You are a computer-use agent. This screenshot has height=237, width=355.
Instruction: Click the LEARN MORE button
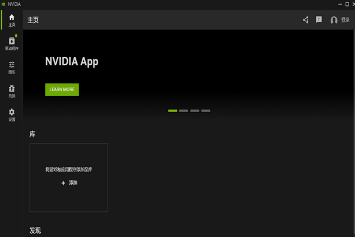point(62,89)
